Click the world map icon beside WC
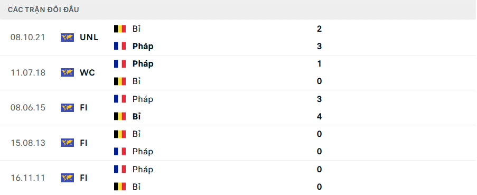Viewport: 477px width, 195px height. click(x=67, y=72)
